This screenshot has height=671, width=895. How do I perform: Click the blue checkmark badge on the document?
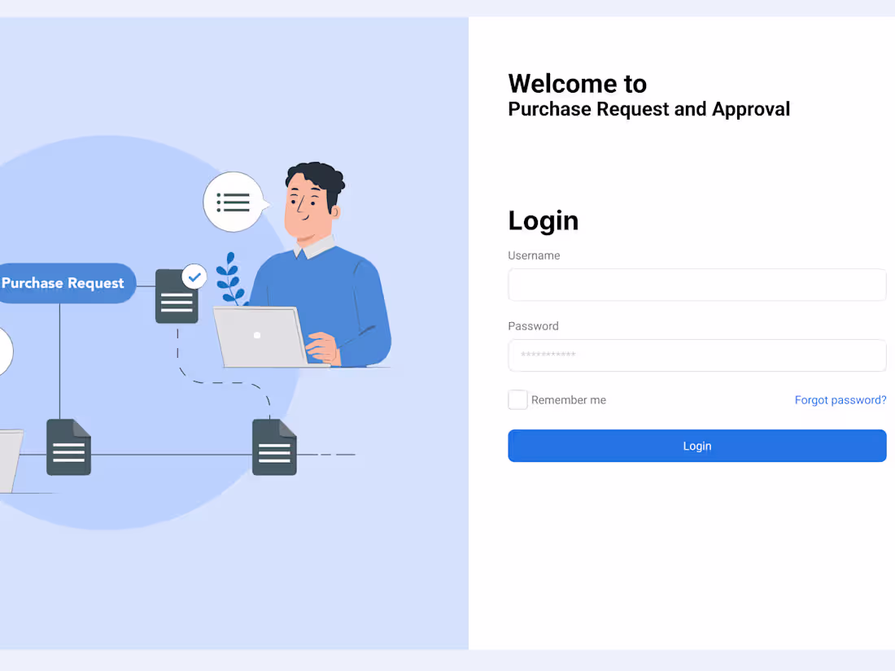point(194,277)
